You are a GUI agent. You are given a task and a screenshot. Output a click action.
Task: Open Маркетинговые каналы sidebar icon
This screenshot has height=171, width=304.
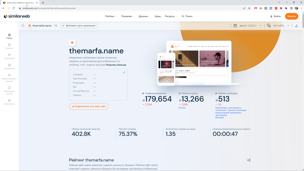click(9, 75)
